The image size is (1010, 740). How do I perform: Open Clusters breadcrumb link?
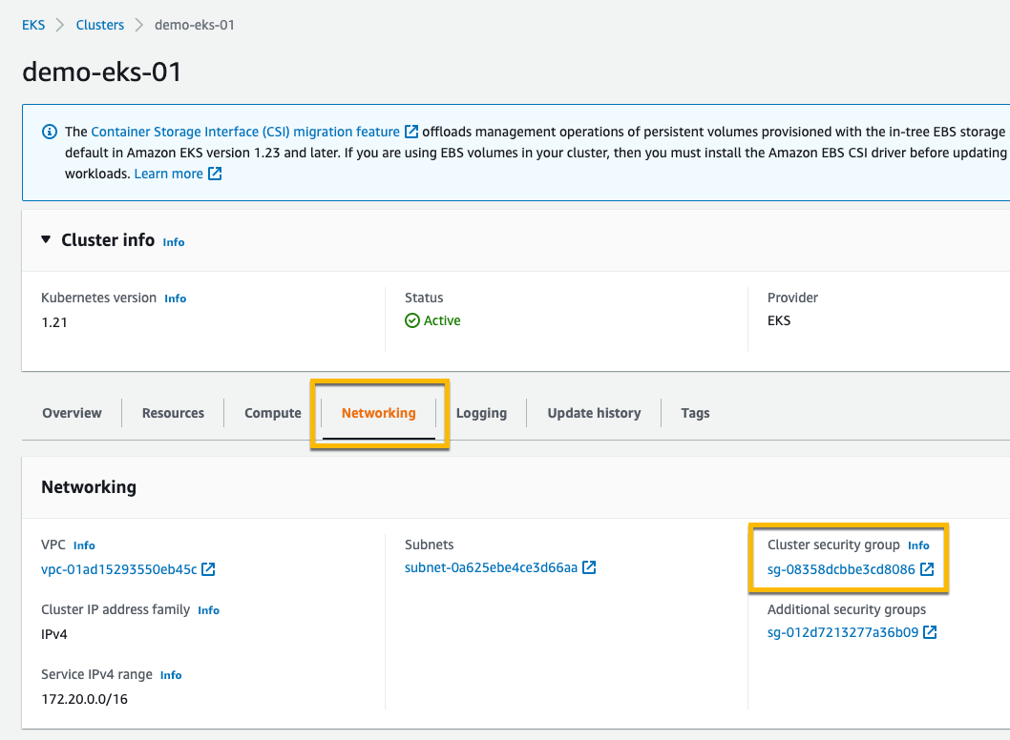(100, 25)
